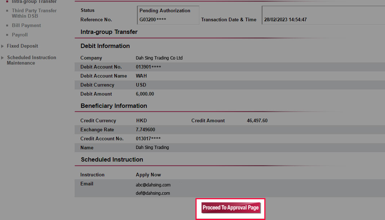
Task: Click Debit Account No. label
Action: coord(101,67)
